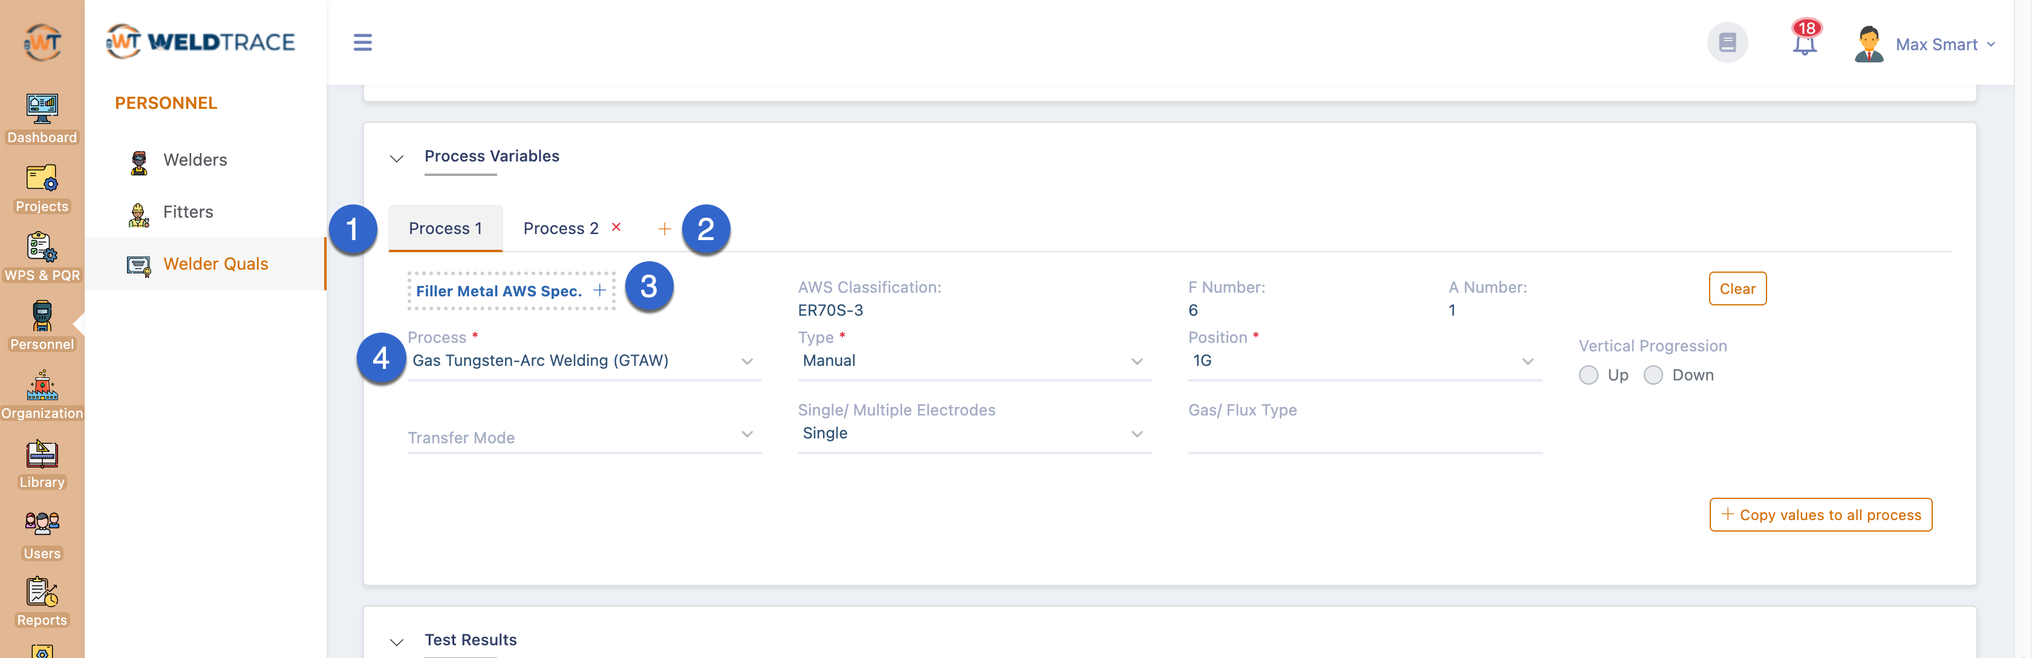This screenshot has height=658, width=2032.
Task: Open the Position dropdown showing 1G
Action: [x=1365, y=361]
